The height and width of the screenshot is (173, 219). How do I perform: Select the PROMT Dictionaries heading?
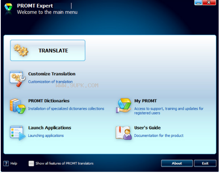49,101
